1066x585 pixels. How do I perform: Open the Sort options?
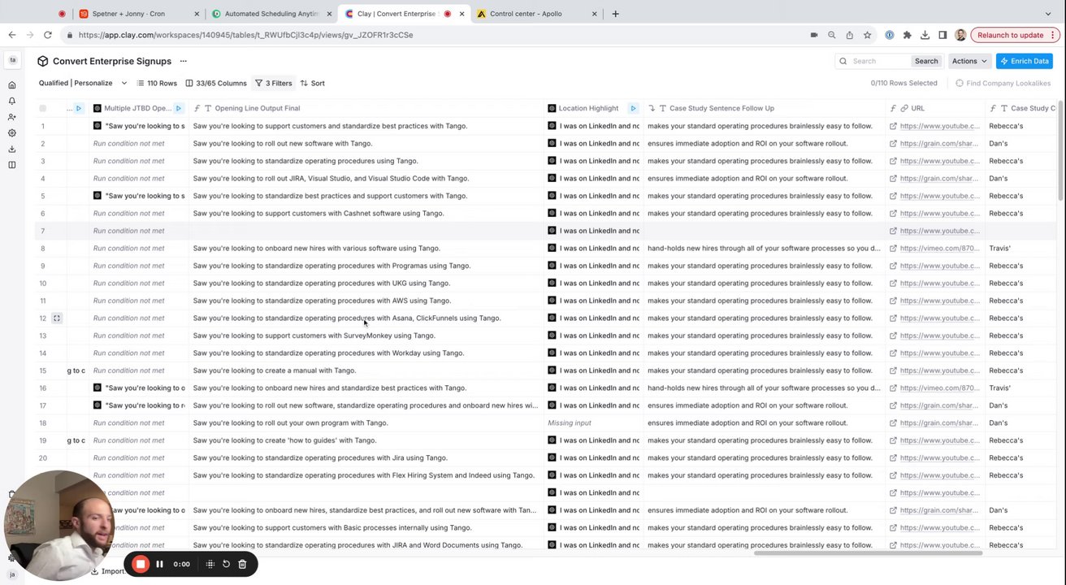coord(312,83)
